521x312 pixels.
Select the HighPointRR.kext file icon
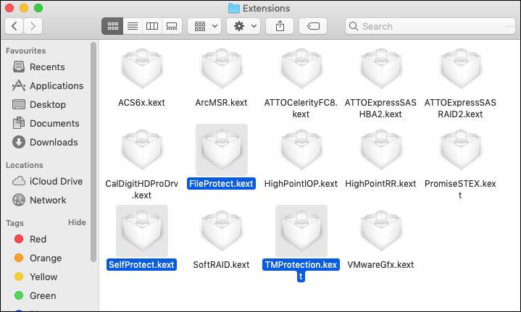coord(381,150)
